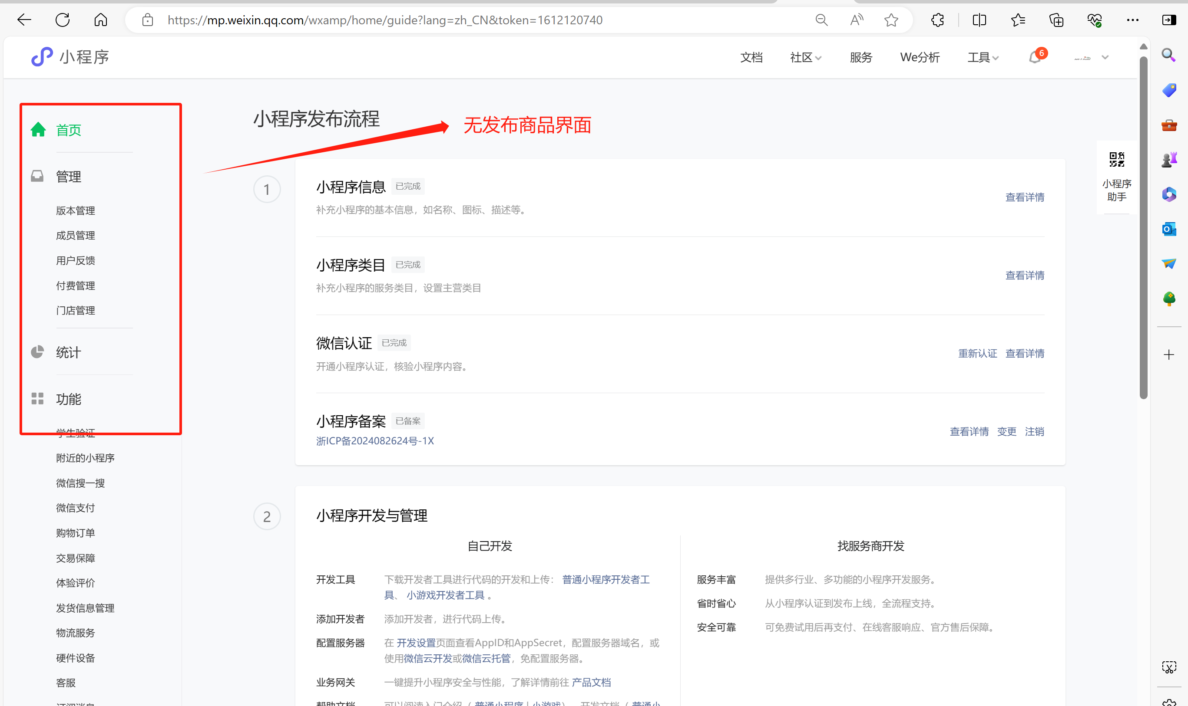1188x706 pixels.
Task: Open 门店管理 in the sidebar
Action: (75, 311)
